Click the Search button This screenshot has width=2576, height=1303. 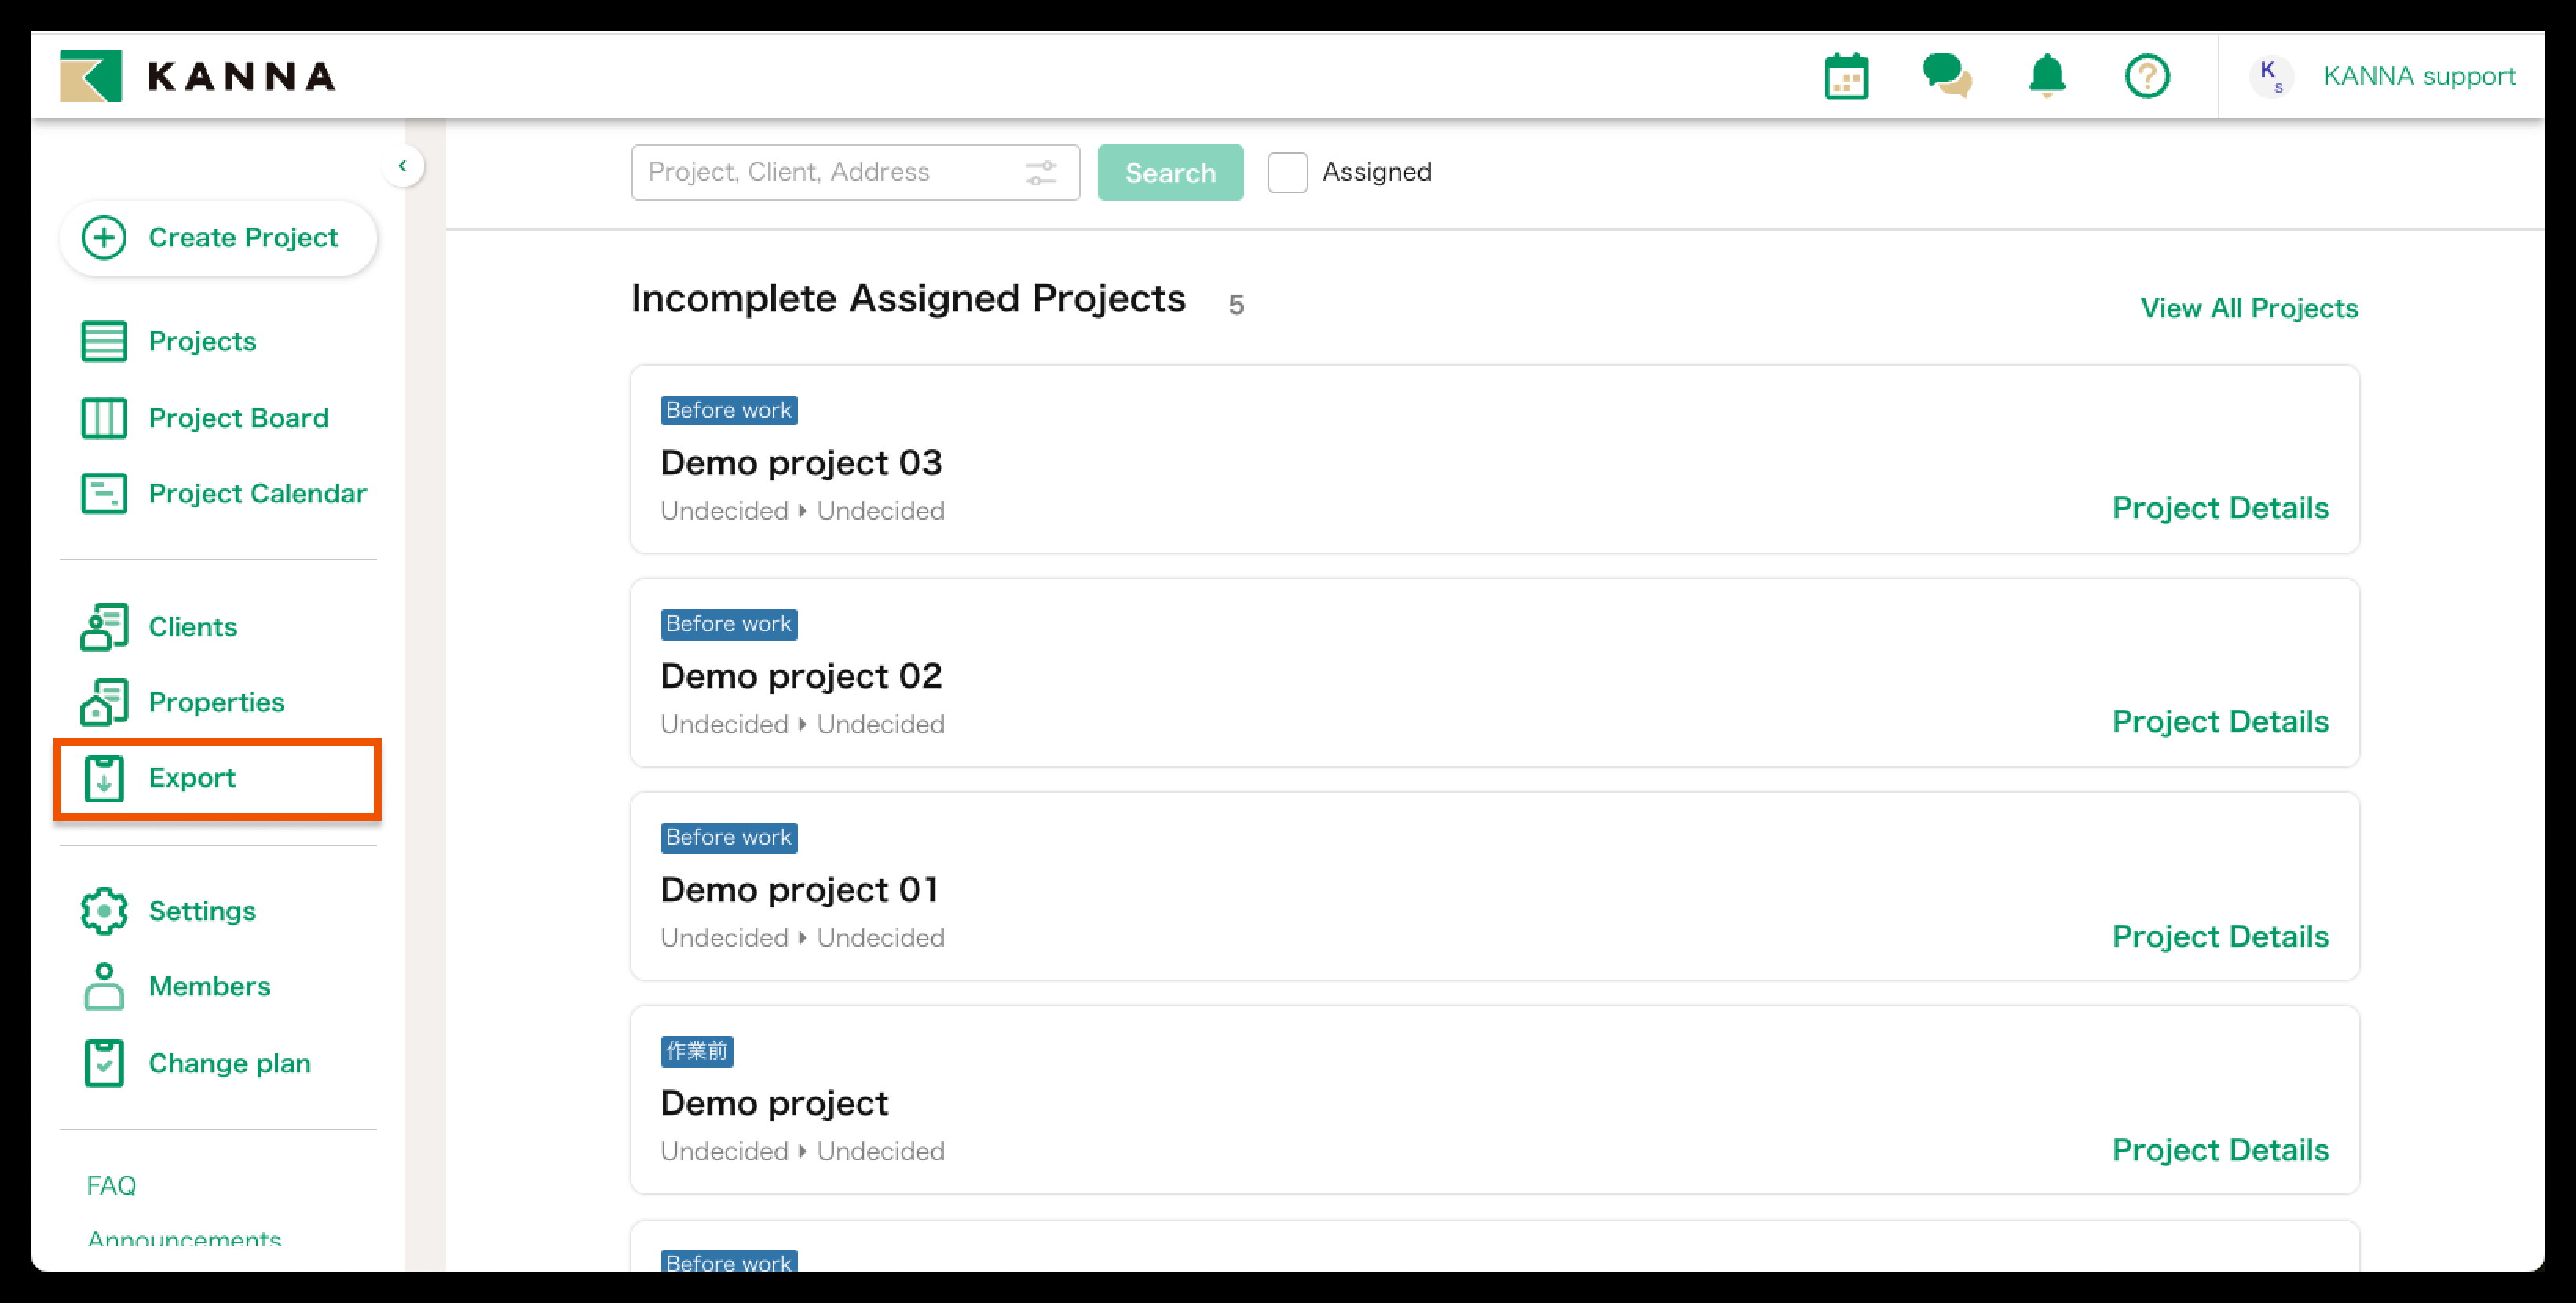pos(1170,173)
